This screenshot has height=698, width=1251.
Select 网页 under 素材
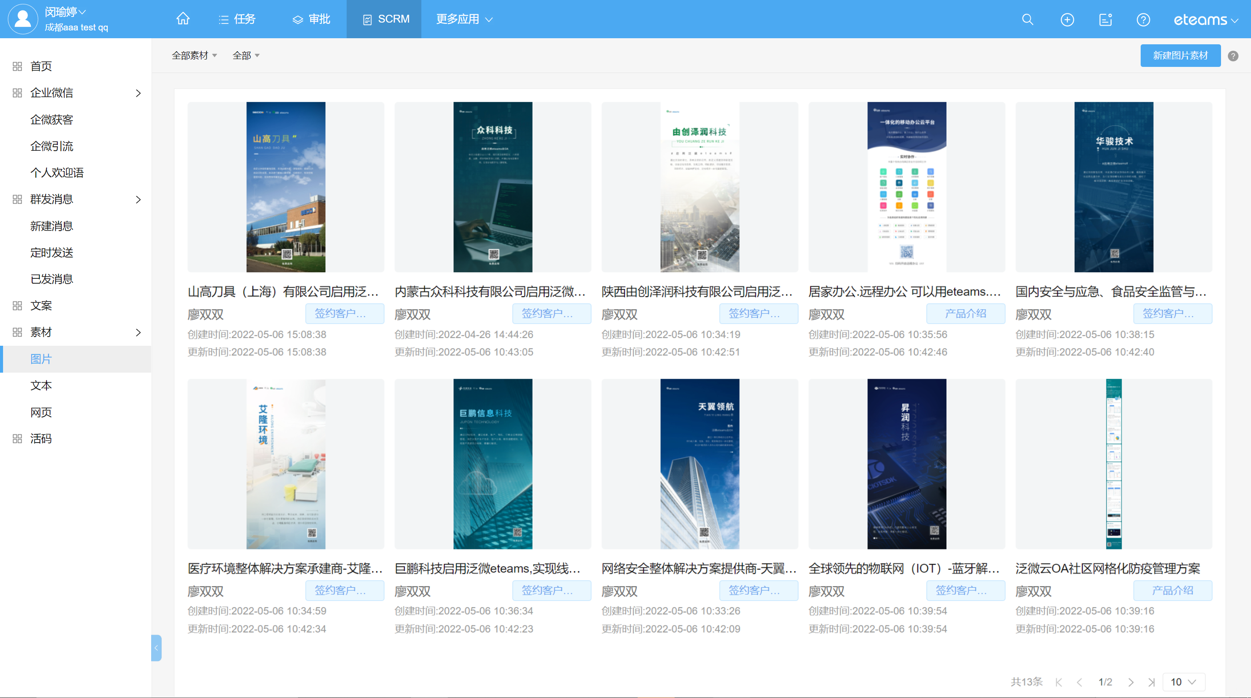point(41,412)
